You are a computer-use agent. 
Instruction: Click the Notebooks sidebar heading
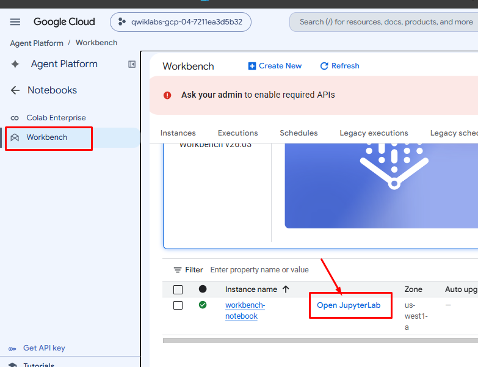tap(52, 90)
